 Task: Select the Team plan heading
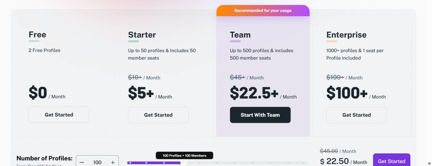pos(240,35)
